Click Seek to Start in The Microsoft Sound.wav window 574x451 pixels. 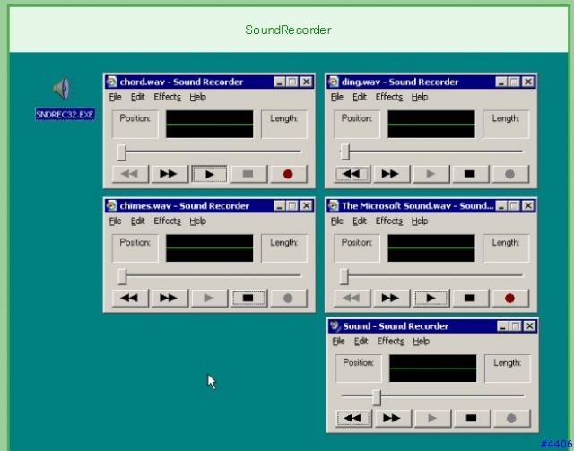(x=352, y=298)
